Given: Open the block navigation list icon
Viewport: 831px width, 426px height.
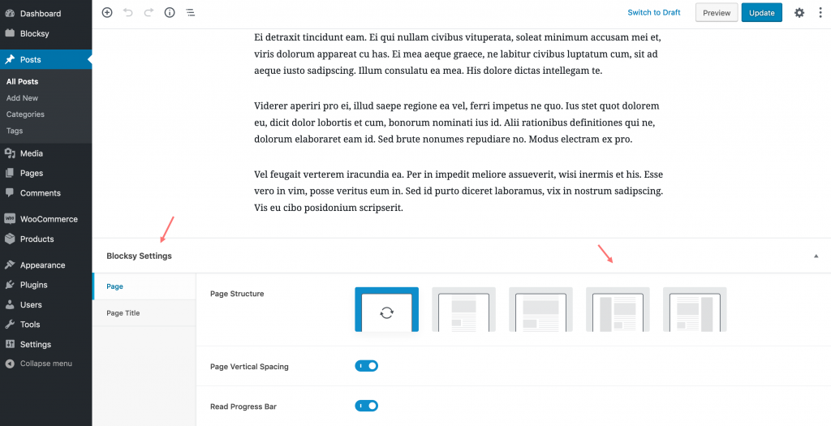Looking at the screenshot, I should (x=190, y=13).
